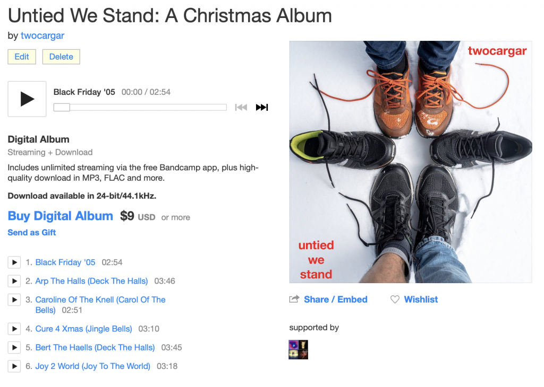Screen dimensions: 544x387
Task: Click the heart icon beside Wishlist
Action: 395,300
